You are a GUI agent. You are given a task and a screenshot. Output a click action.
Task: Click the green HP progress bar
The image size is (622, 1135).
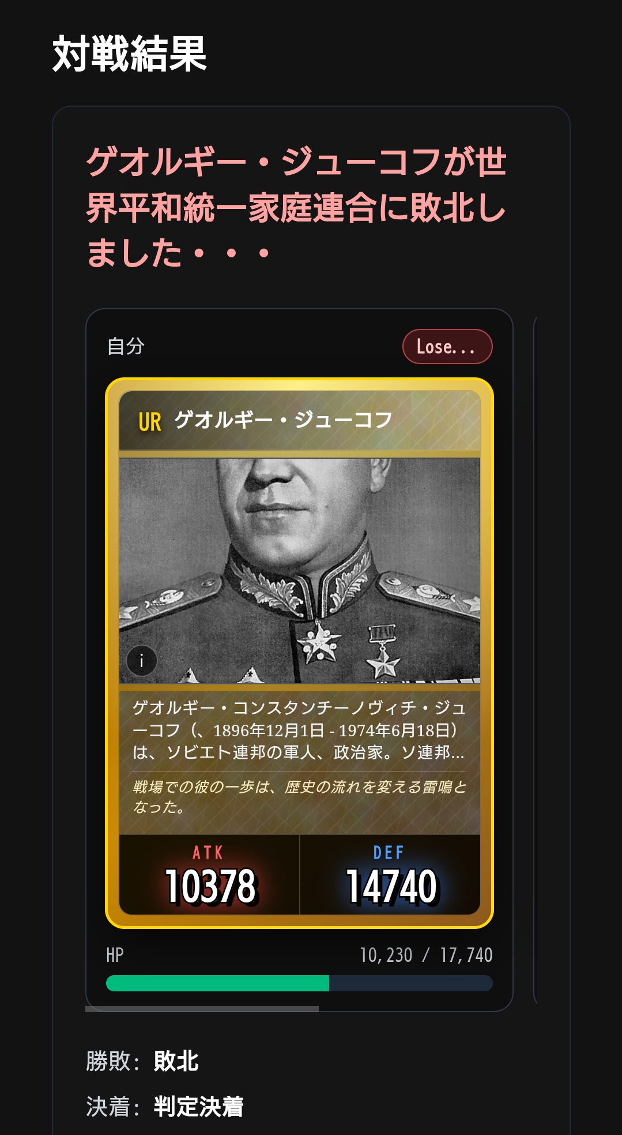click(218, 983)
